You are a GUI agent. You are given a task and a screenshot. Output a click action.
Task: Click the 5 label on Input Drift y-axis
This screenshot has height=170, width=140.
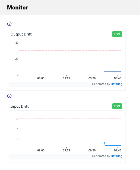[x=18, y=129]
